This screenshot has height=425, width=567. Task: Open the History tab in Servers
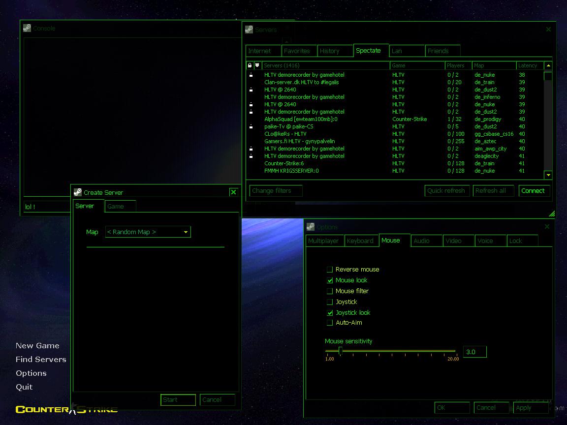click(335, 51)
